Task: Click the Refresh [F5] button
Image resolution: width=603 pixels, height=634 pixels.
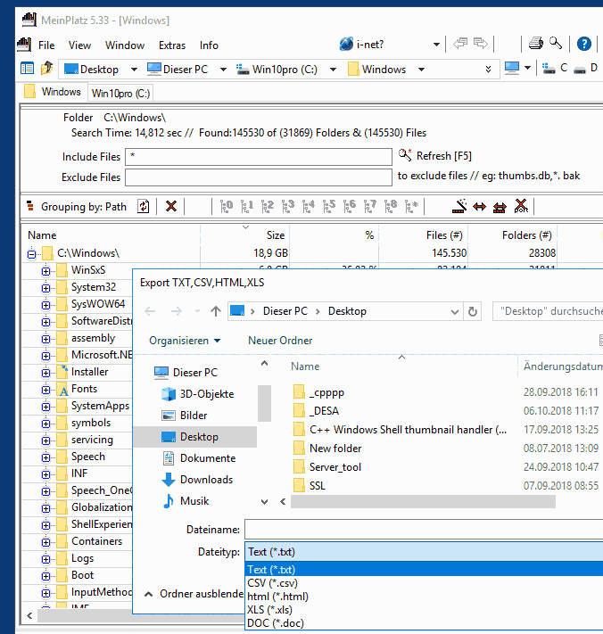Action: point(435,156)
